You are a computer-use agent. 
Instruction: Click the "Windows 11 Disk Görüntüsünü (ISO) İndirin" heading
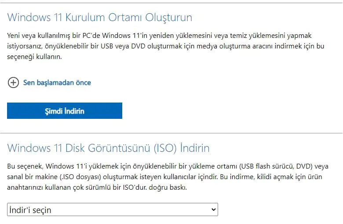tap(108, 147)
